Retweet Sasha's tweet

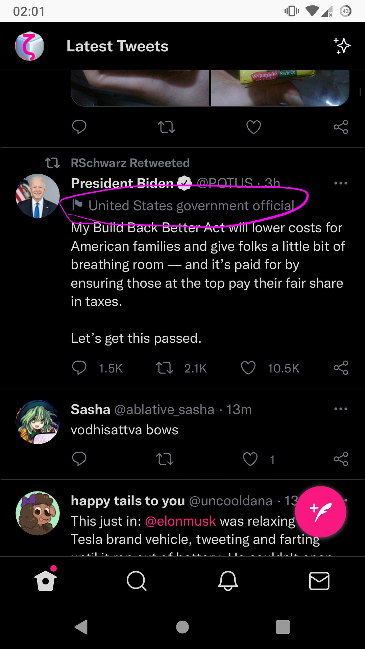165,459
